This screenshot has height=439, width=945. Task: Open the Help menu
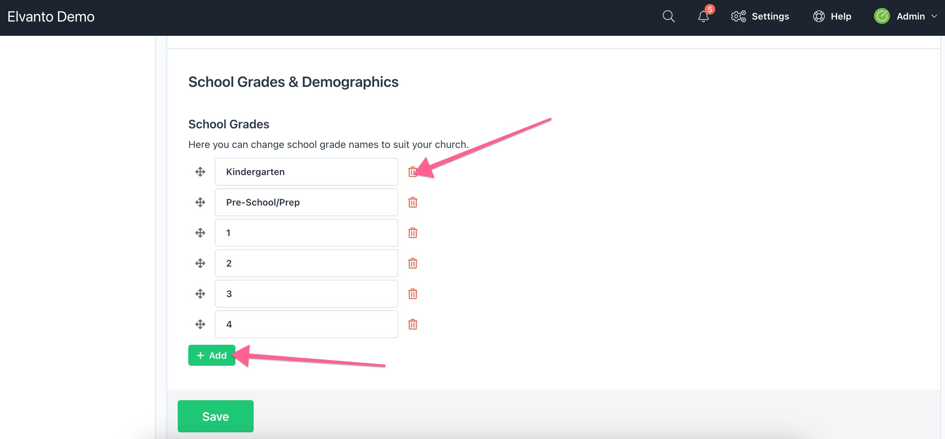point(832,17)
